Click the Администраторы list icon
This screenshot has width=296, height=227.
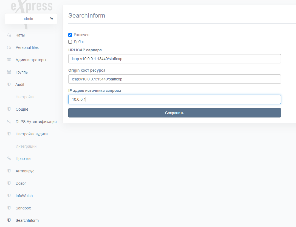(x=9, y=60)
